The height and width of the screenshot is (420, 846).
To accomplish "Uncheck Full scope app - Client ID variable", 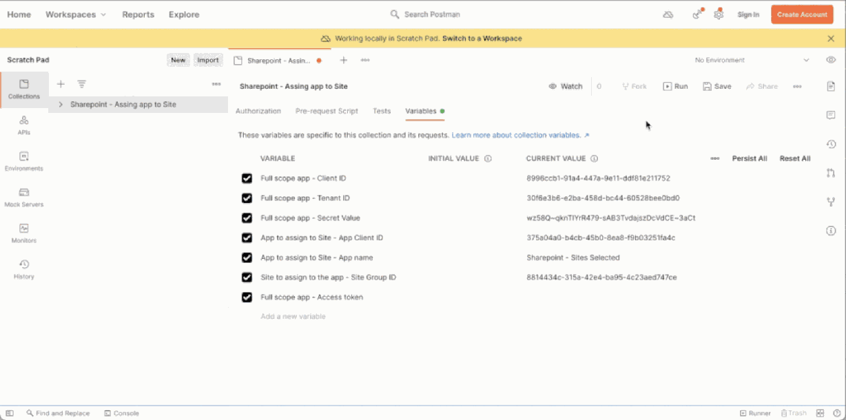I will [x=247, y=178].
